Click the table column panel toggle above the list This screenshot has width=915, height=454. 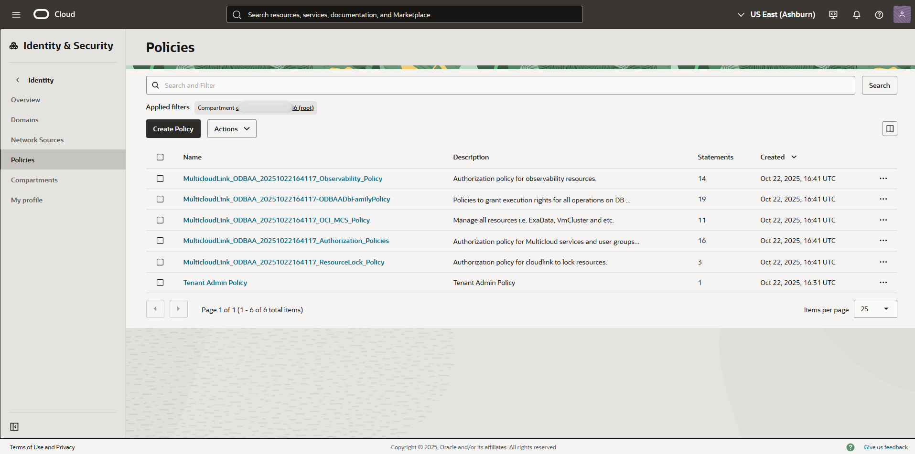(x=889, y=128)
